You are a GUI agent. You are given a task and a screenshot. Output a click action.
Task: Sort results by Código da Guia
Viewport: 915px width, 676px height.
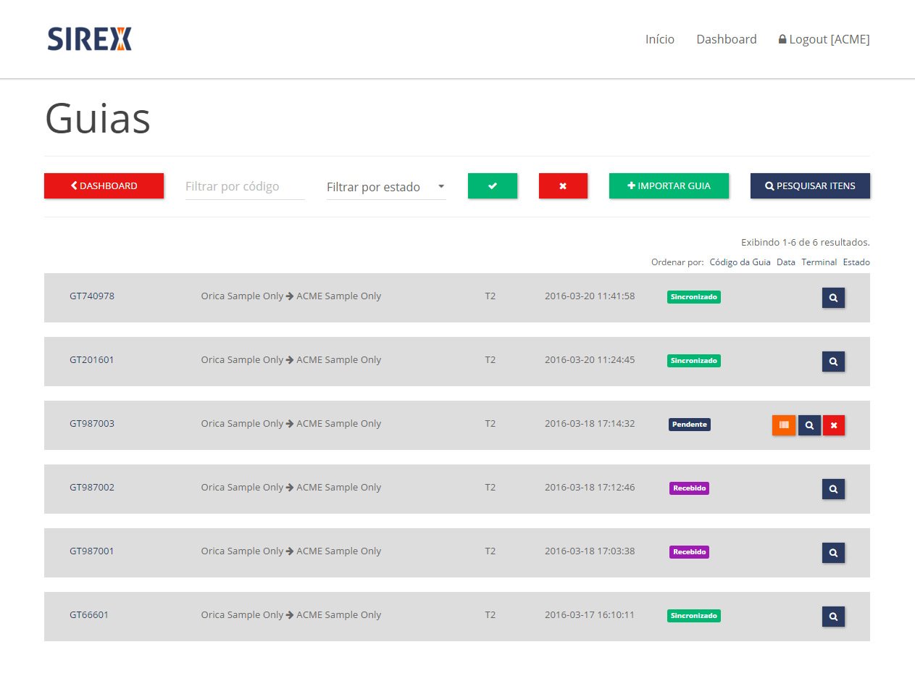(740, 262)
